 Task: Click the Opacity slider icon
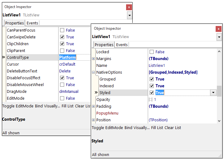pyautogui.click(x=151, y=100)
